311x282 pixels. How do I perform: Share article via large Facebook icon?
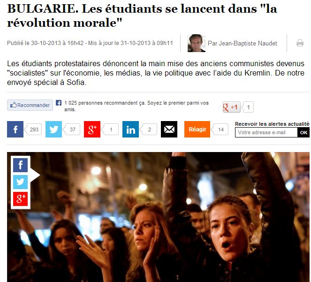tap(15, 129)
